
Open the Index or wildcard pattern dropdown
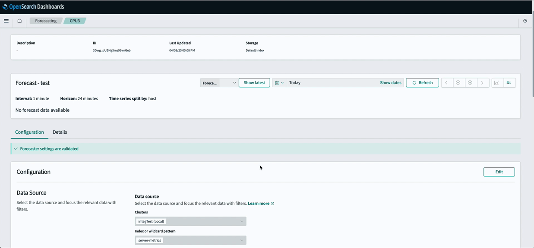(x=190, y=240)
